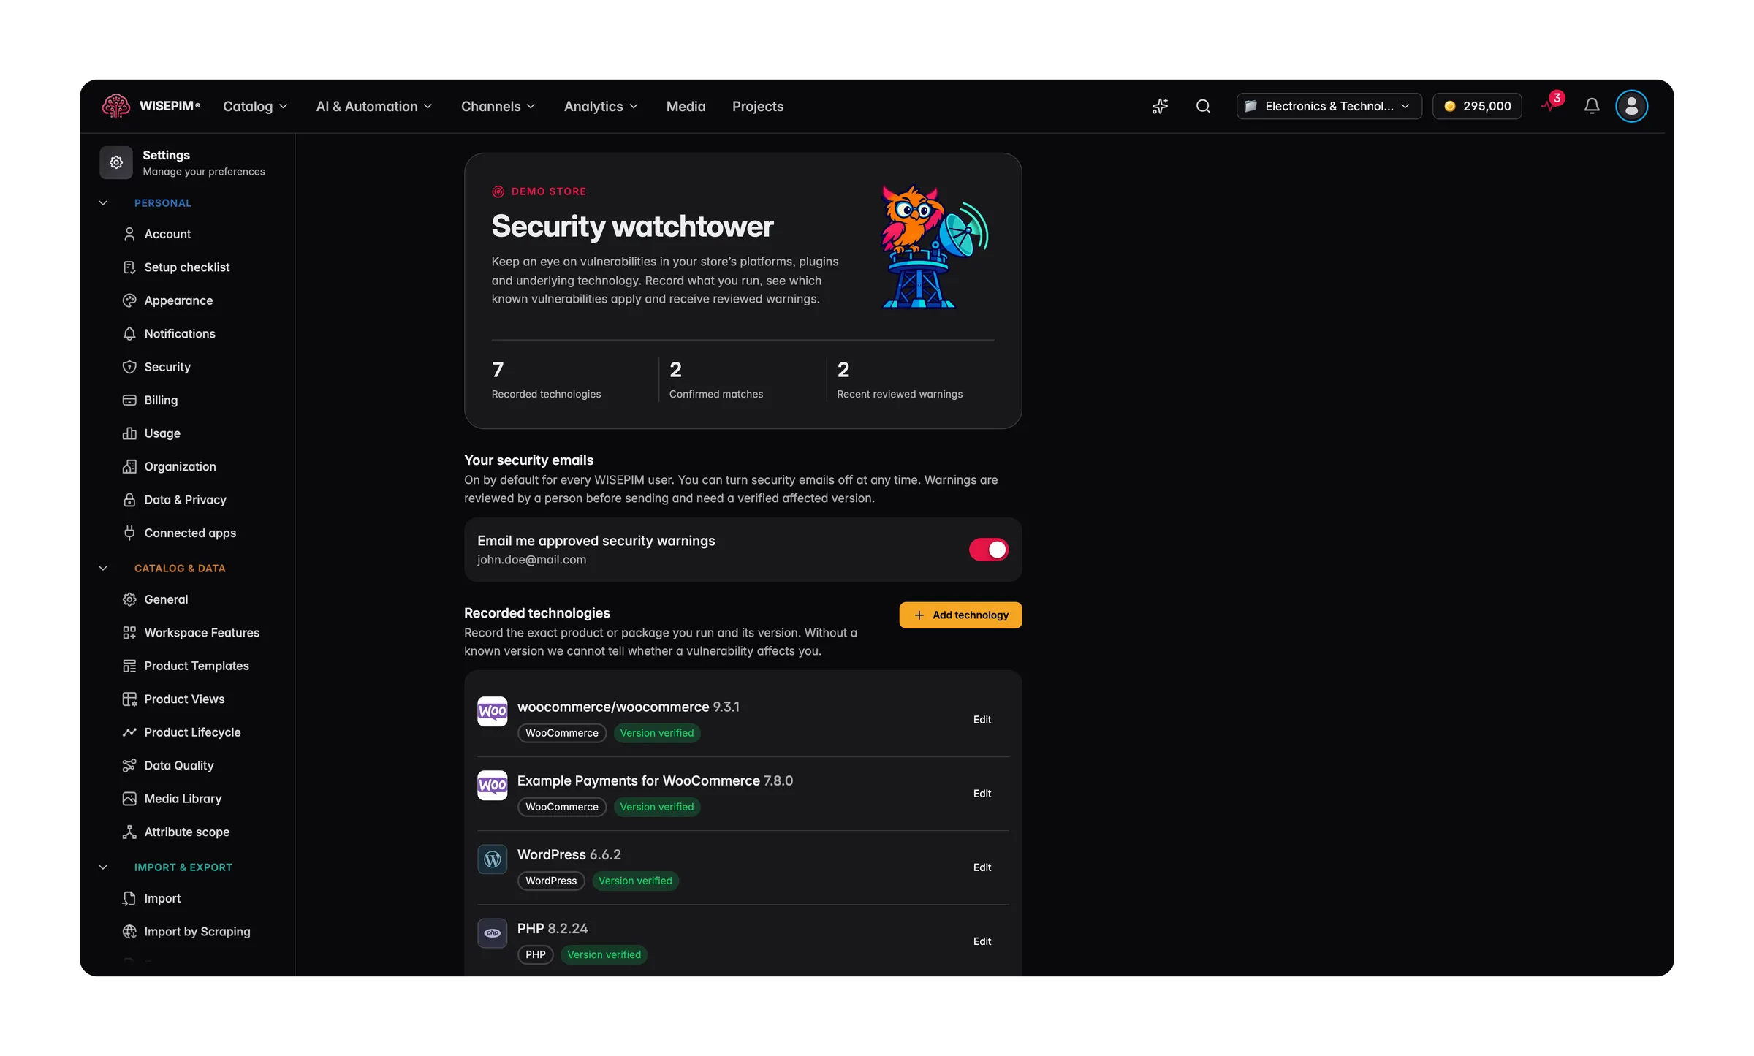The width and height of the screenshot is (1754, 1056).
Task: Click the Version verified badge for PHP
Action: pos(604,955)
